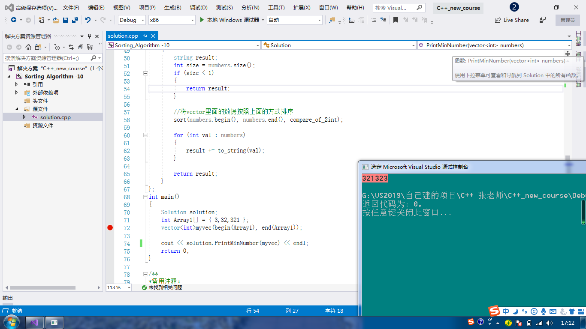586x329 pixels.
Task: Open the 视图(V) menu
Action: pos(122,8)
